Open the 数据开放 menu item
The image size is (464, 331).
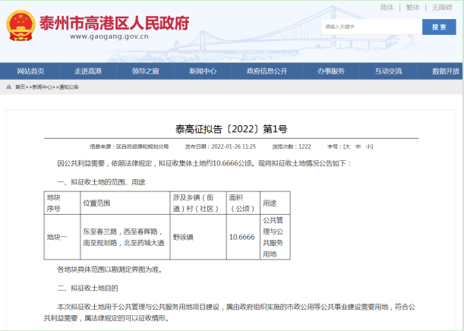pyautogui.click(x=445, y=71)
